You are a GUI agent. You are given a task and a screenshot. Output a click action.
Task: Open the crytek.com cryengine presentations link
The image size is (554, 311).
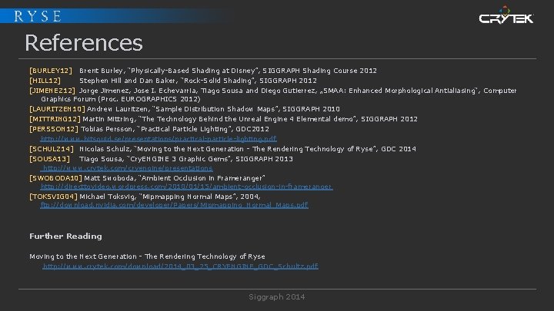click(128, 168)
